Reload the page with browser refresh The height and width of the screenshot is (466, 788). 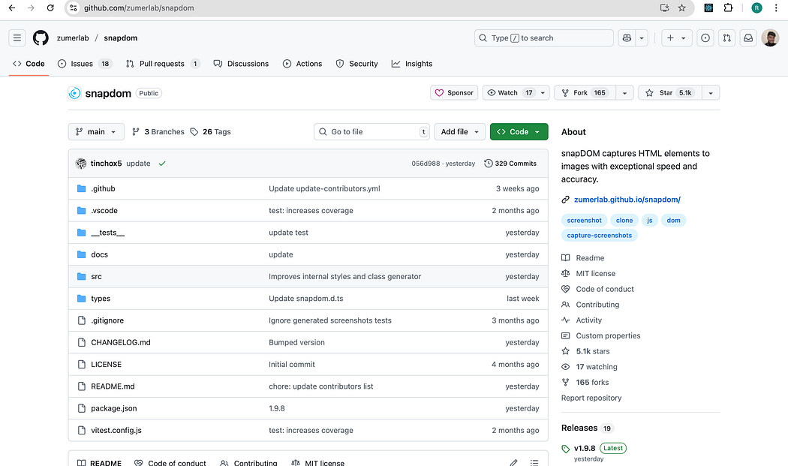[x=50, y=8]
